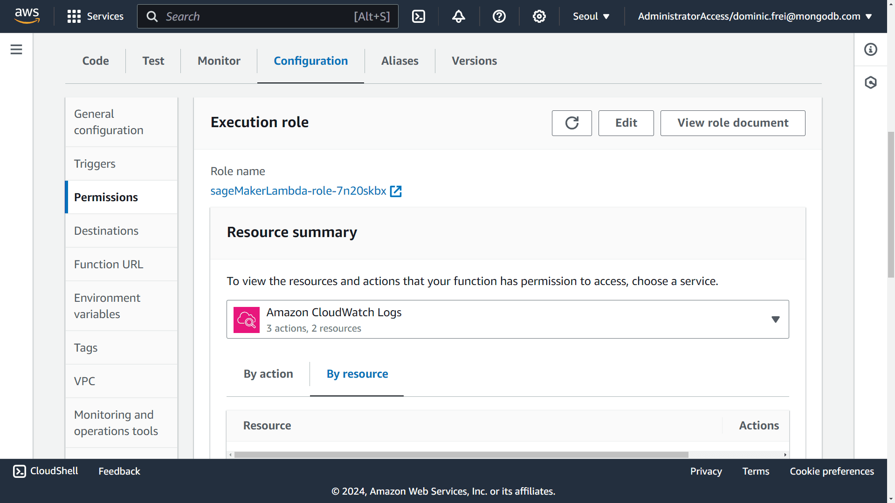Open role external link icon
This screenshot has height=503, width=895.
[396, 191]
